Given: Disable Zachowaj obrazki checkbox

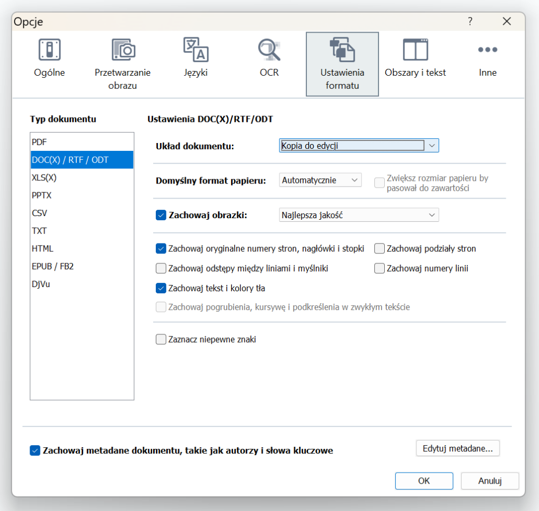Looking at the screenshot, I should [161, 215].
